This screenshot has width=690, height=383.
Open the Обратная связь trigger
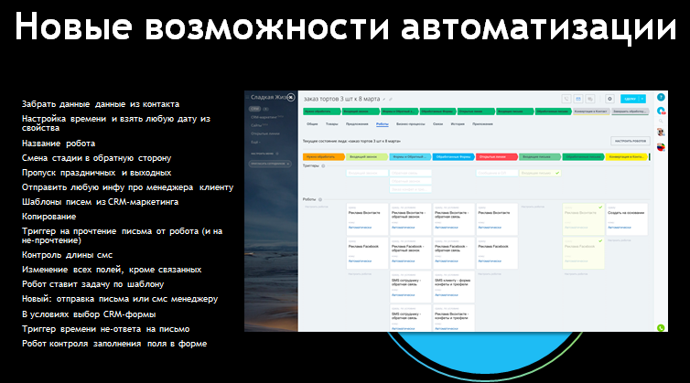tap(411, 174)
